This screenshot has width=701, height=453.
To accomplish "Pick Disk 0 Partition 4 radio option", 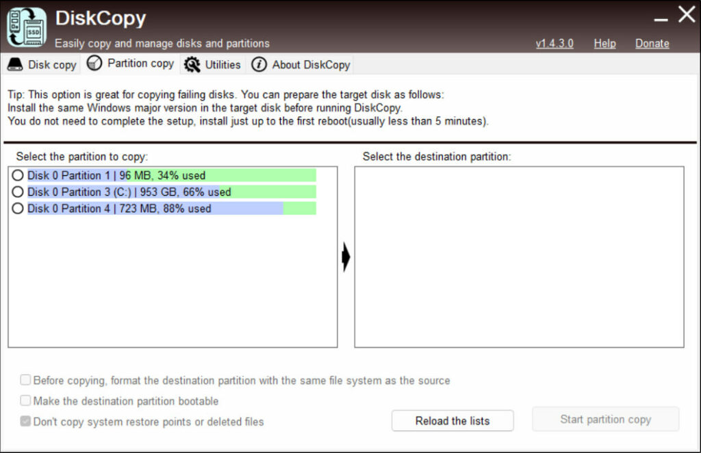I will (x=18, y=208).
